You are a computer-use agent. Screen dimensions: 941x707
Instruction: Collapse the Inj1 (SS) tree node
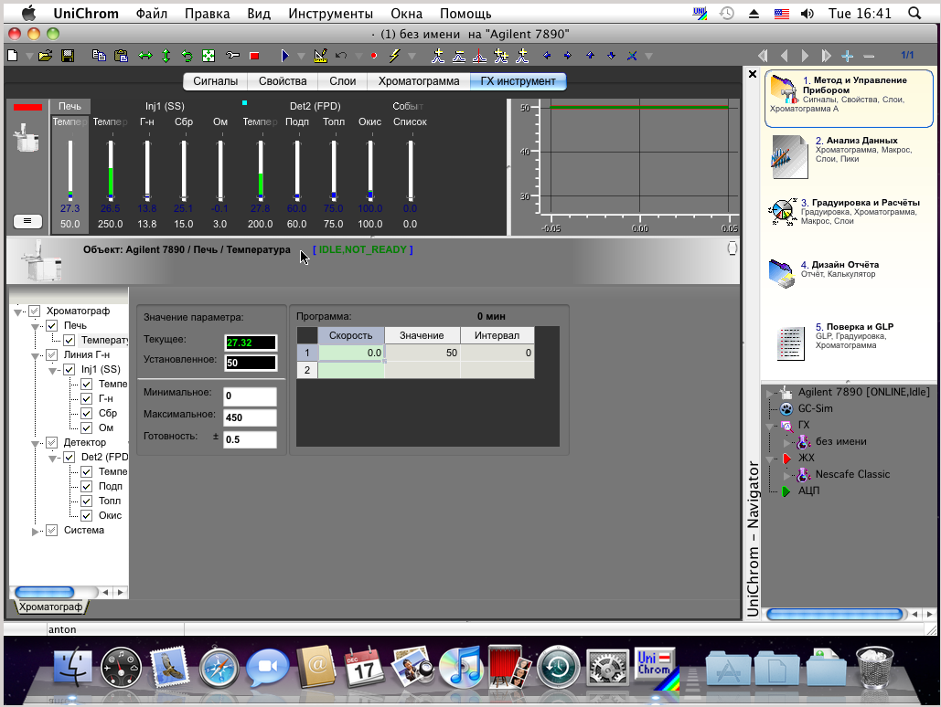coord(53,371)
